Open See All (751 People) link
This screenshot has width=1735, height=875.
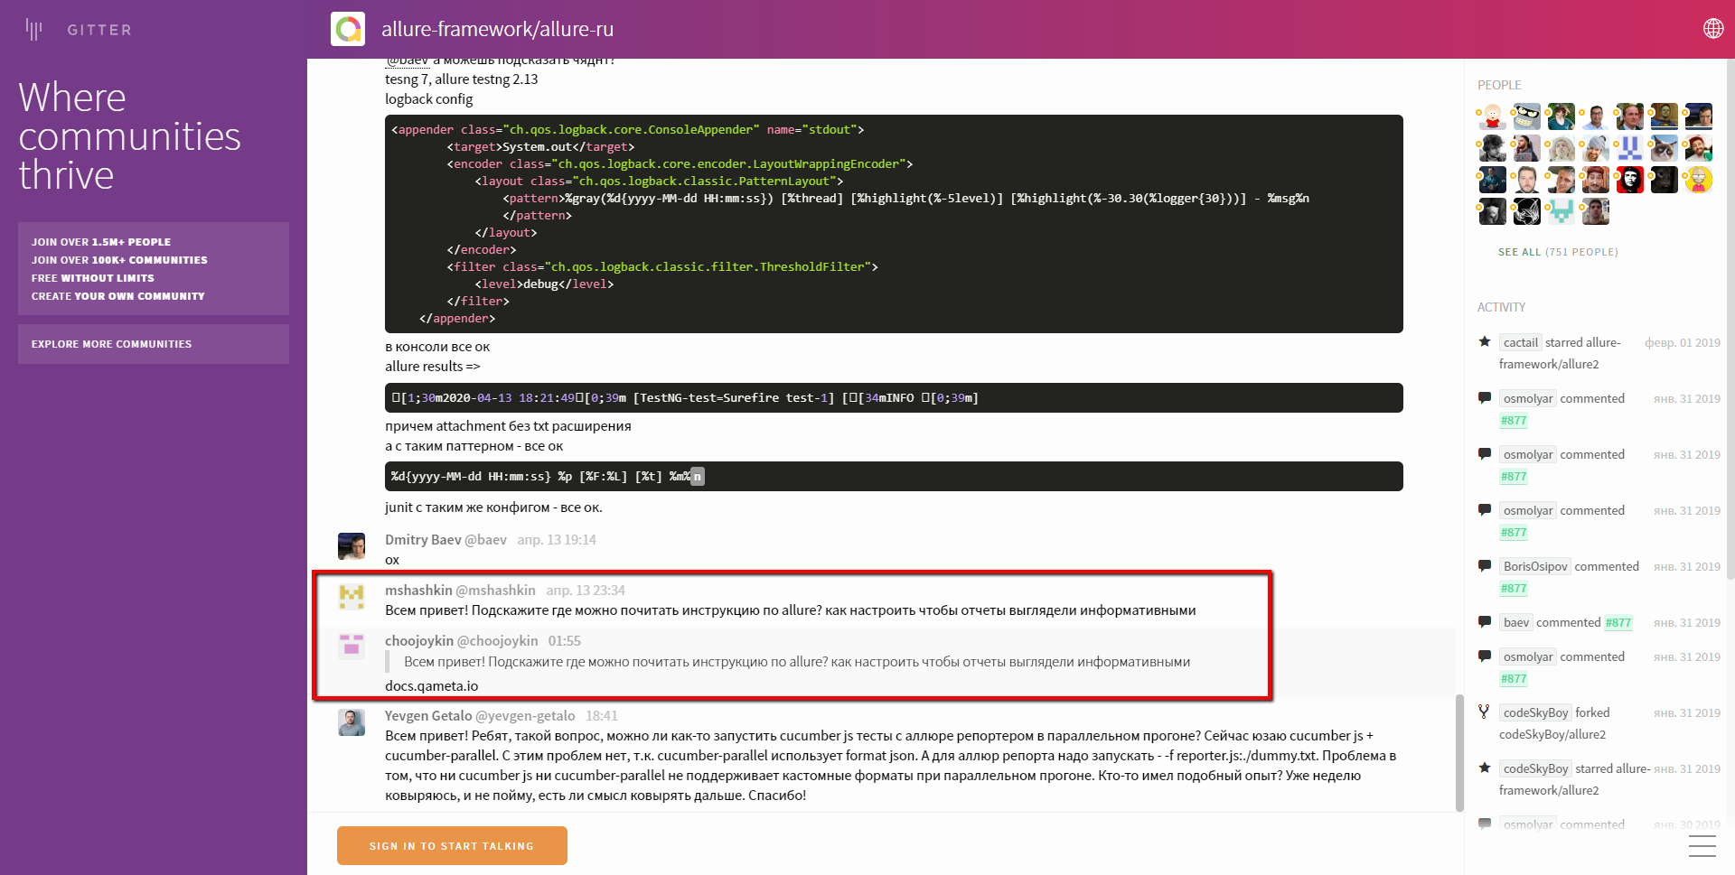pos(1558,252)
